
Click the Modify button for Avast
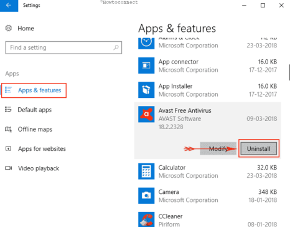218,148
